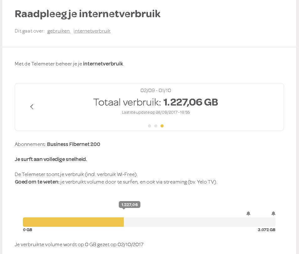The image size is (299, 254).
Task: Click the "Business Fibernet 200" subscription name
Action: pyautogui.click(x=74, y=144)
